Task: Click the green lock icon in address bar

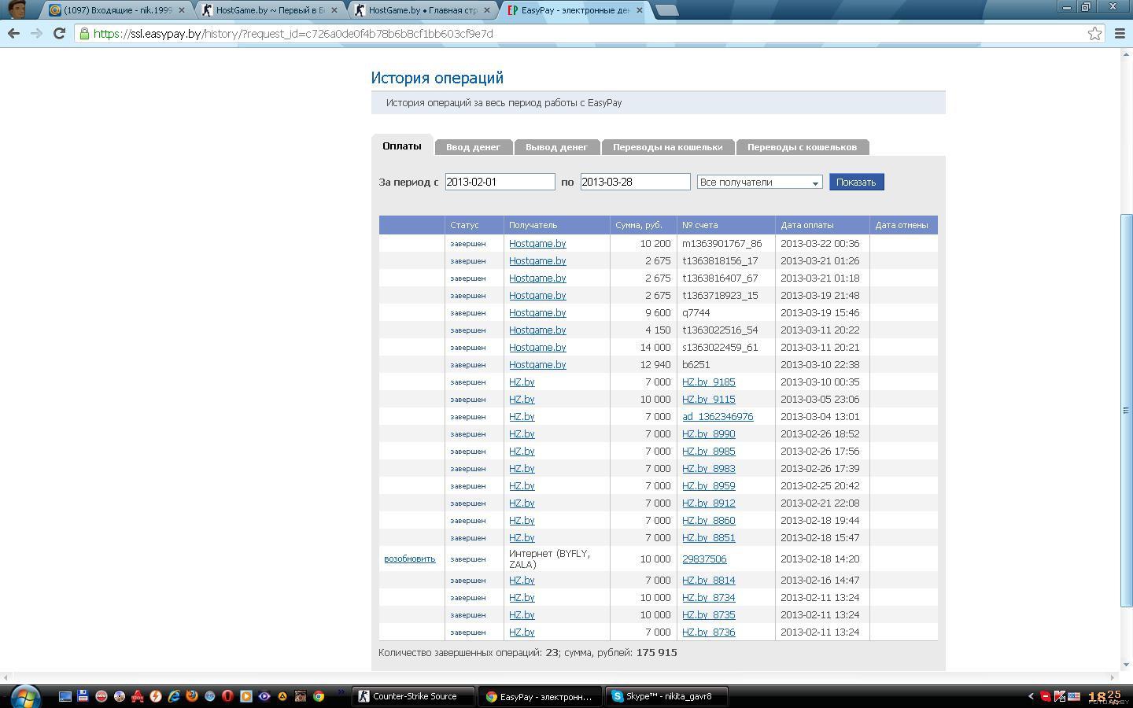Action: pos(84,34)
